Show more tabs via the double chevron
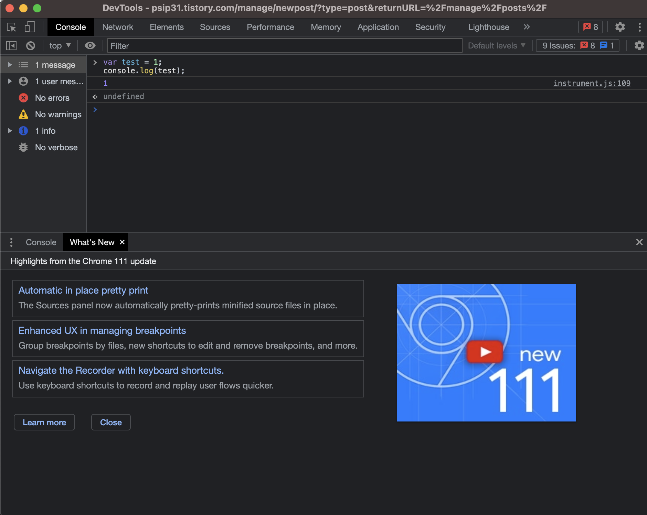This screenshot has height=515, width=647. (x=527, y=27)
